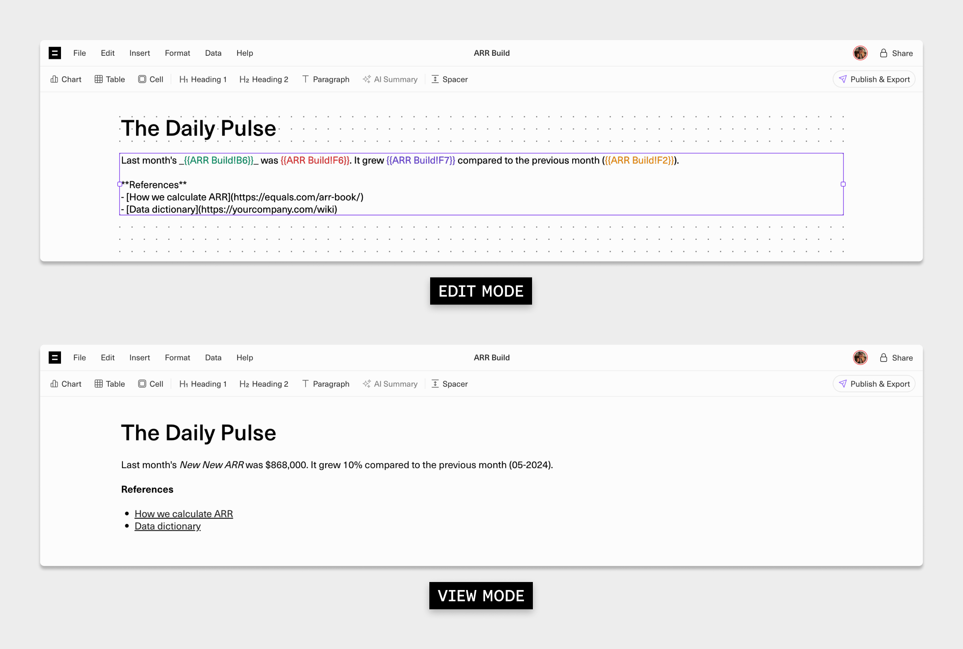Open the 'How we calculate ARR' link

[184, 514]
